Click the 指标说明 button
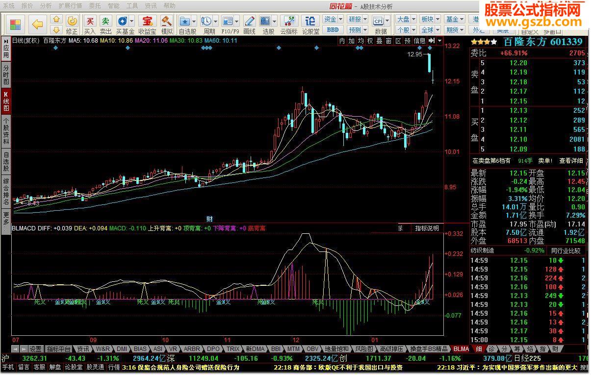This screenshot has width=591, height=375. point(427,228)
